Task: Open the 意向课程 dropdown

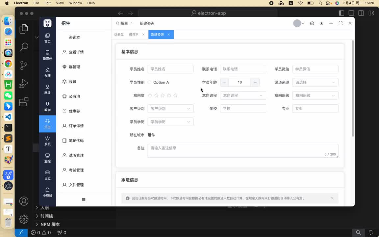Action: [243, 95]
